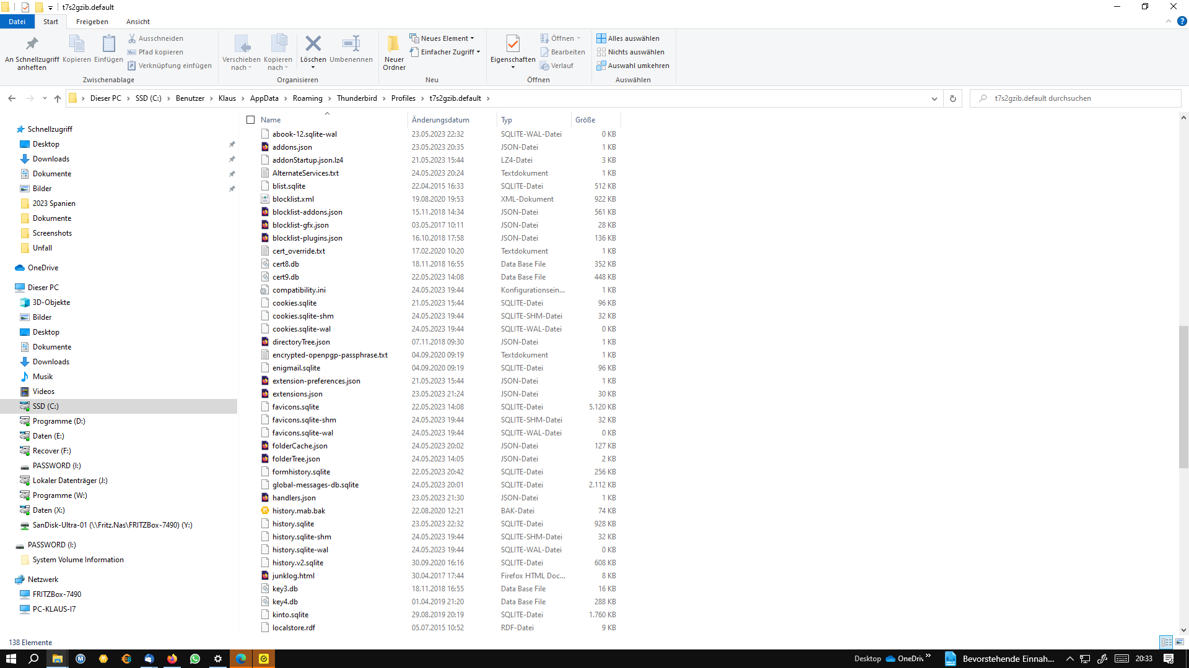
Task: Click the An Schnellzugriff anheften pin icon
Action: pos(32,44)
